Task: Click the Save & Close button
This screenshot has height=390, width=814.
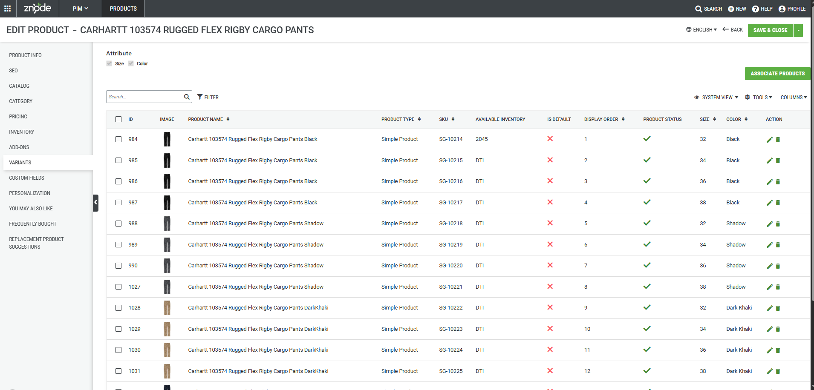Action: point(770,30)
